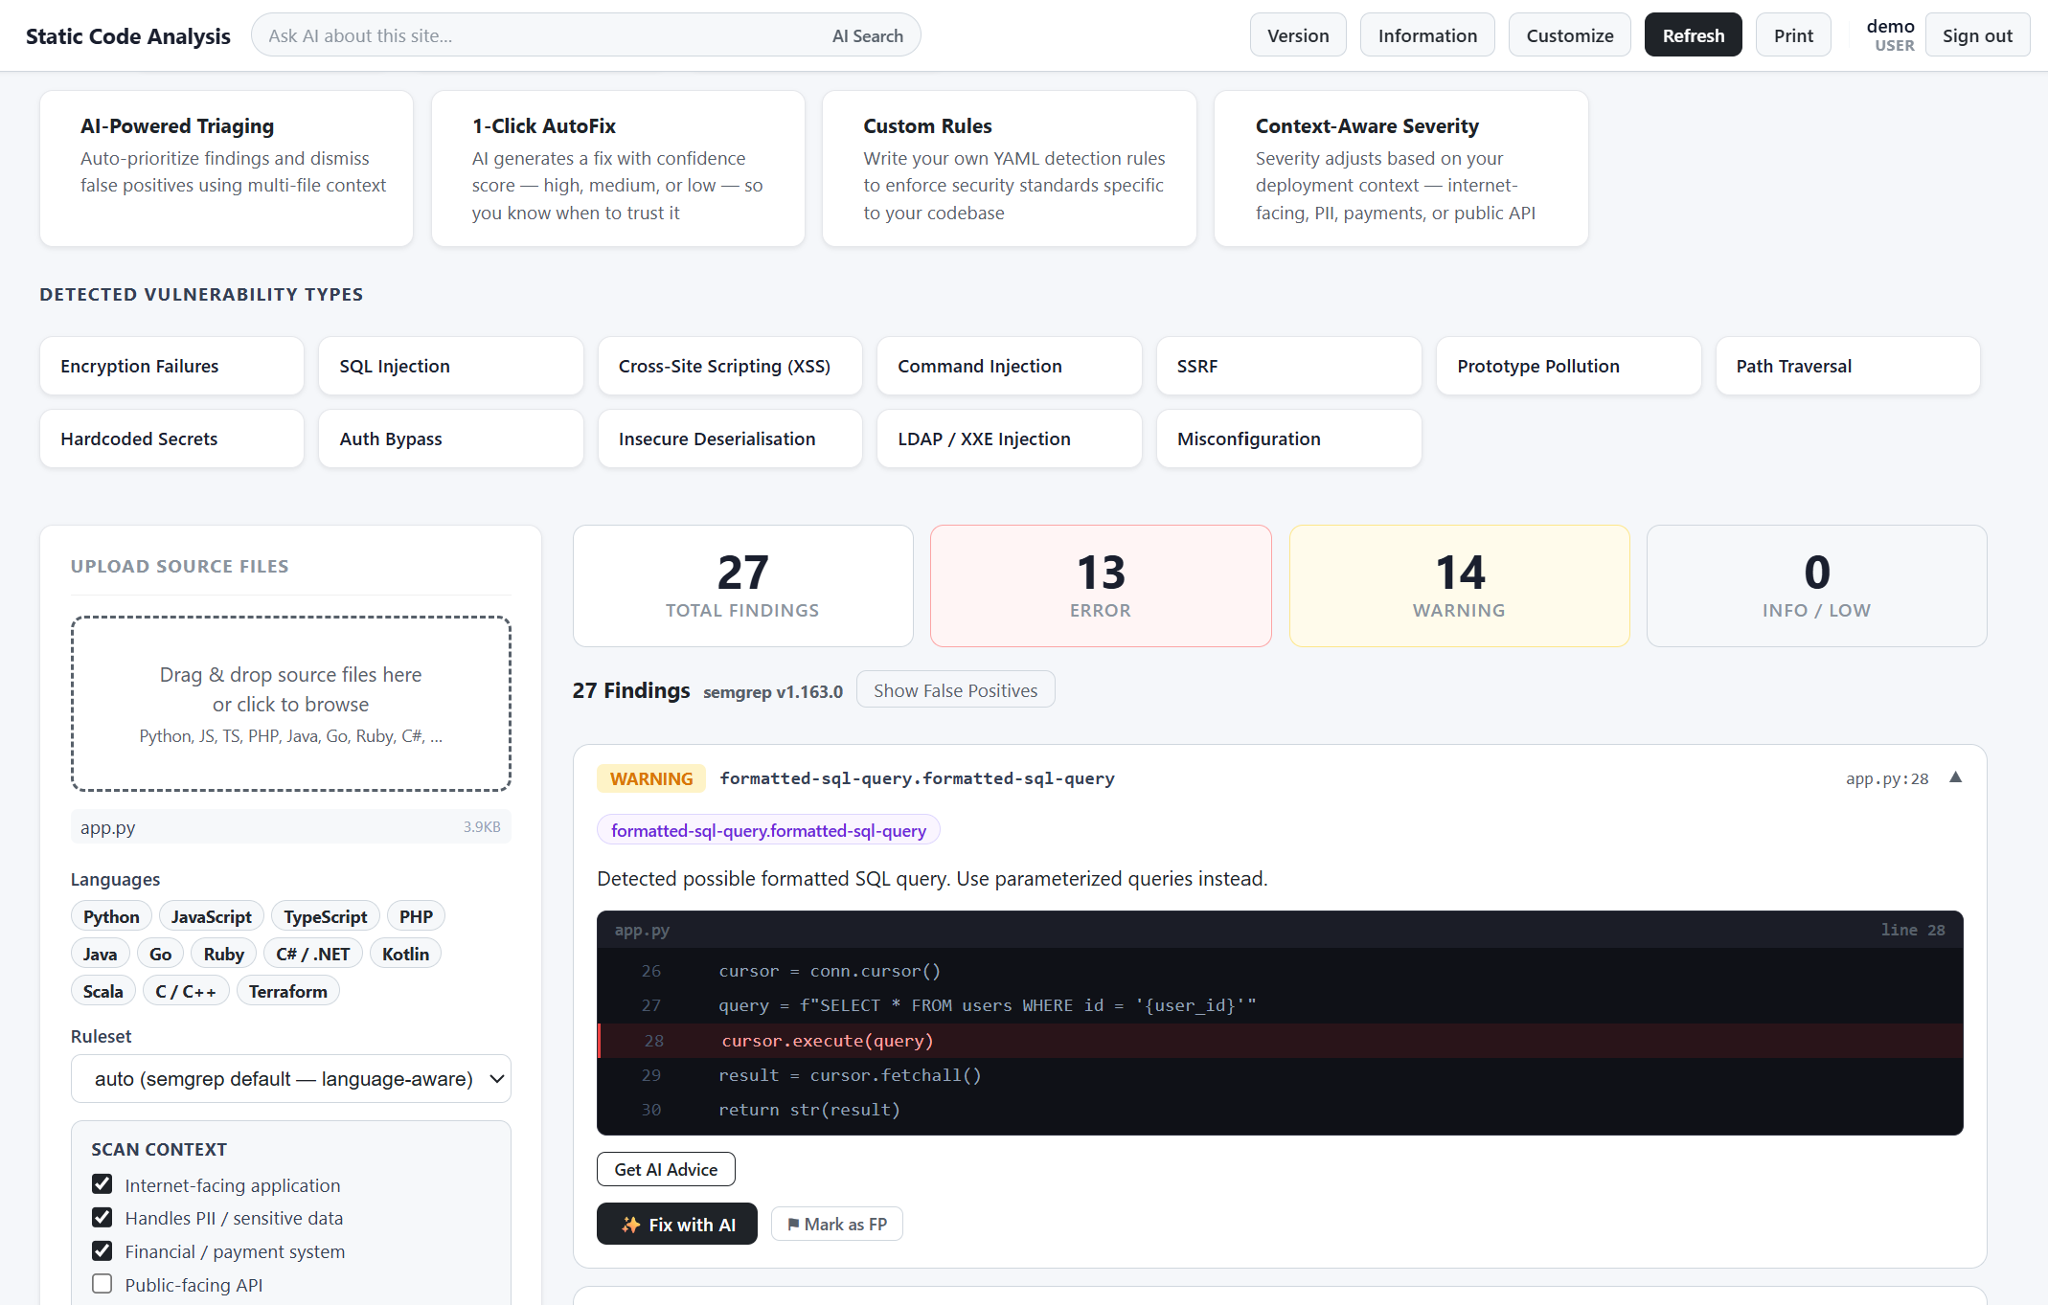Open the Version menu item

(1298, 35)
